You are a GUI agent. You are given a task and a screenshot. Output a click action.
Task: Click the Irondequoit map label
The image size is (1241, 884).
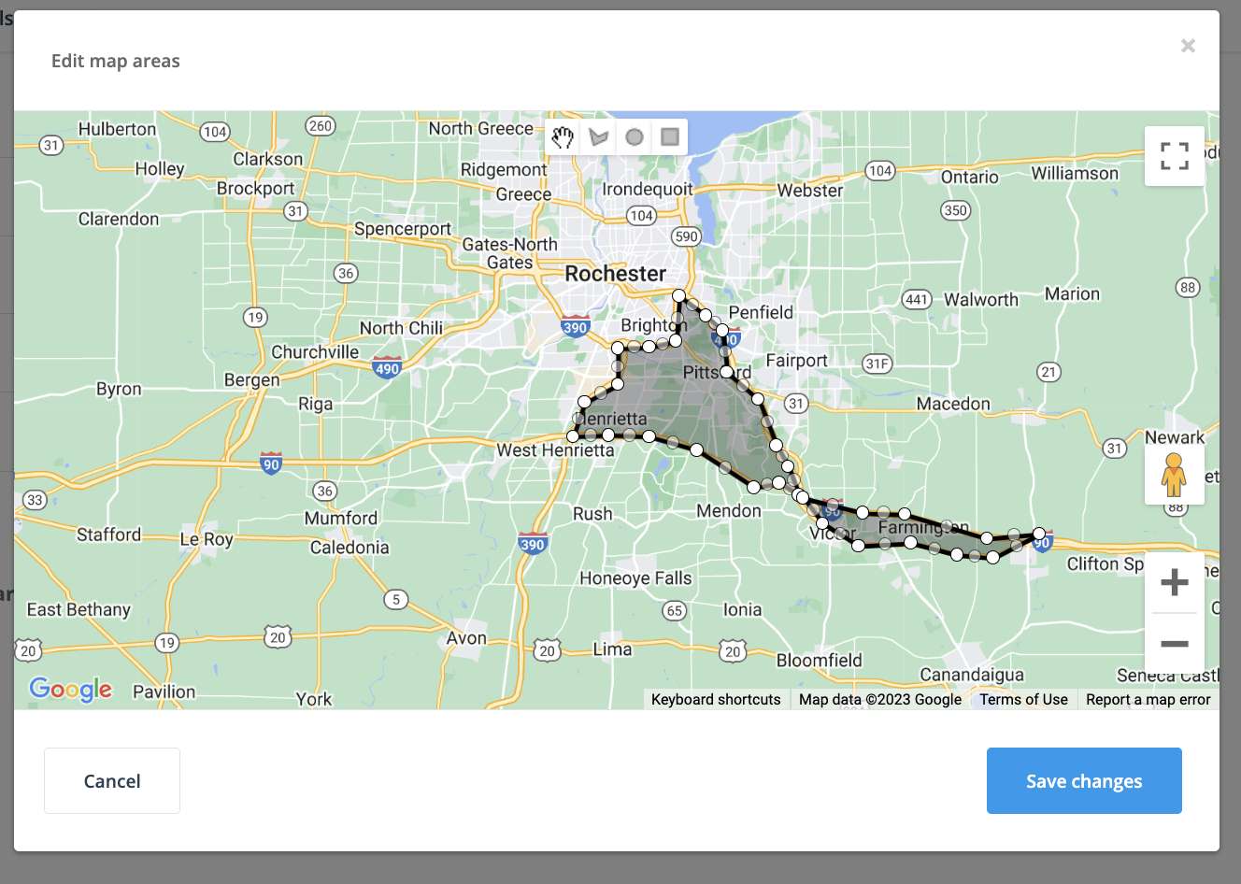click(x=648, y=189)
